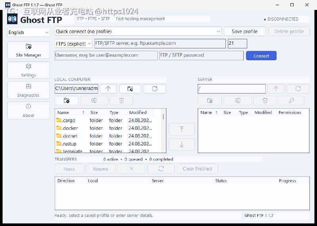
Task: Sort local files by Size column
Action: tap(94, 113)
